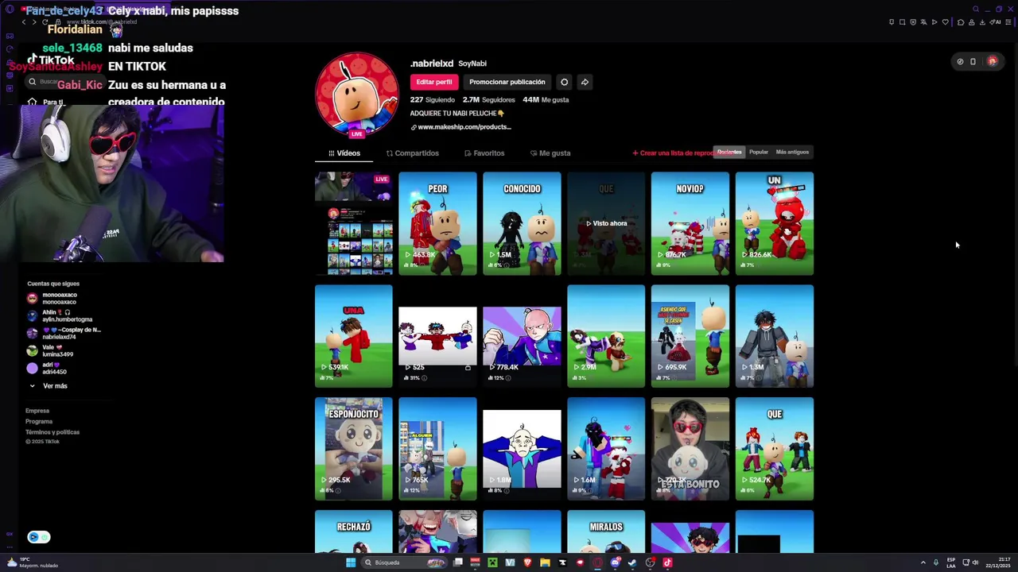Toggle the blue switch at bottom left
This screenshot has height=572, width=1018.
pyautogui.click(x=38, y=537)
